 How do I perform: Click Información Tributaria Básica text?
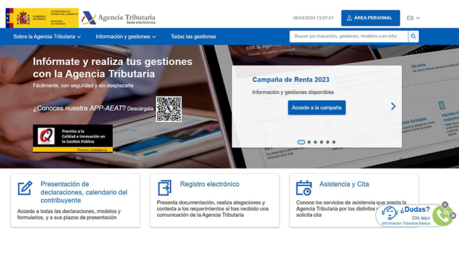click(x=406, y=224)
